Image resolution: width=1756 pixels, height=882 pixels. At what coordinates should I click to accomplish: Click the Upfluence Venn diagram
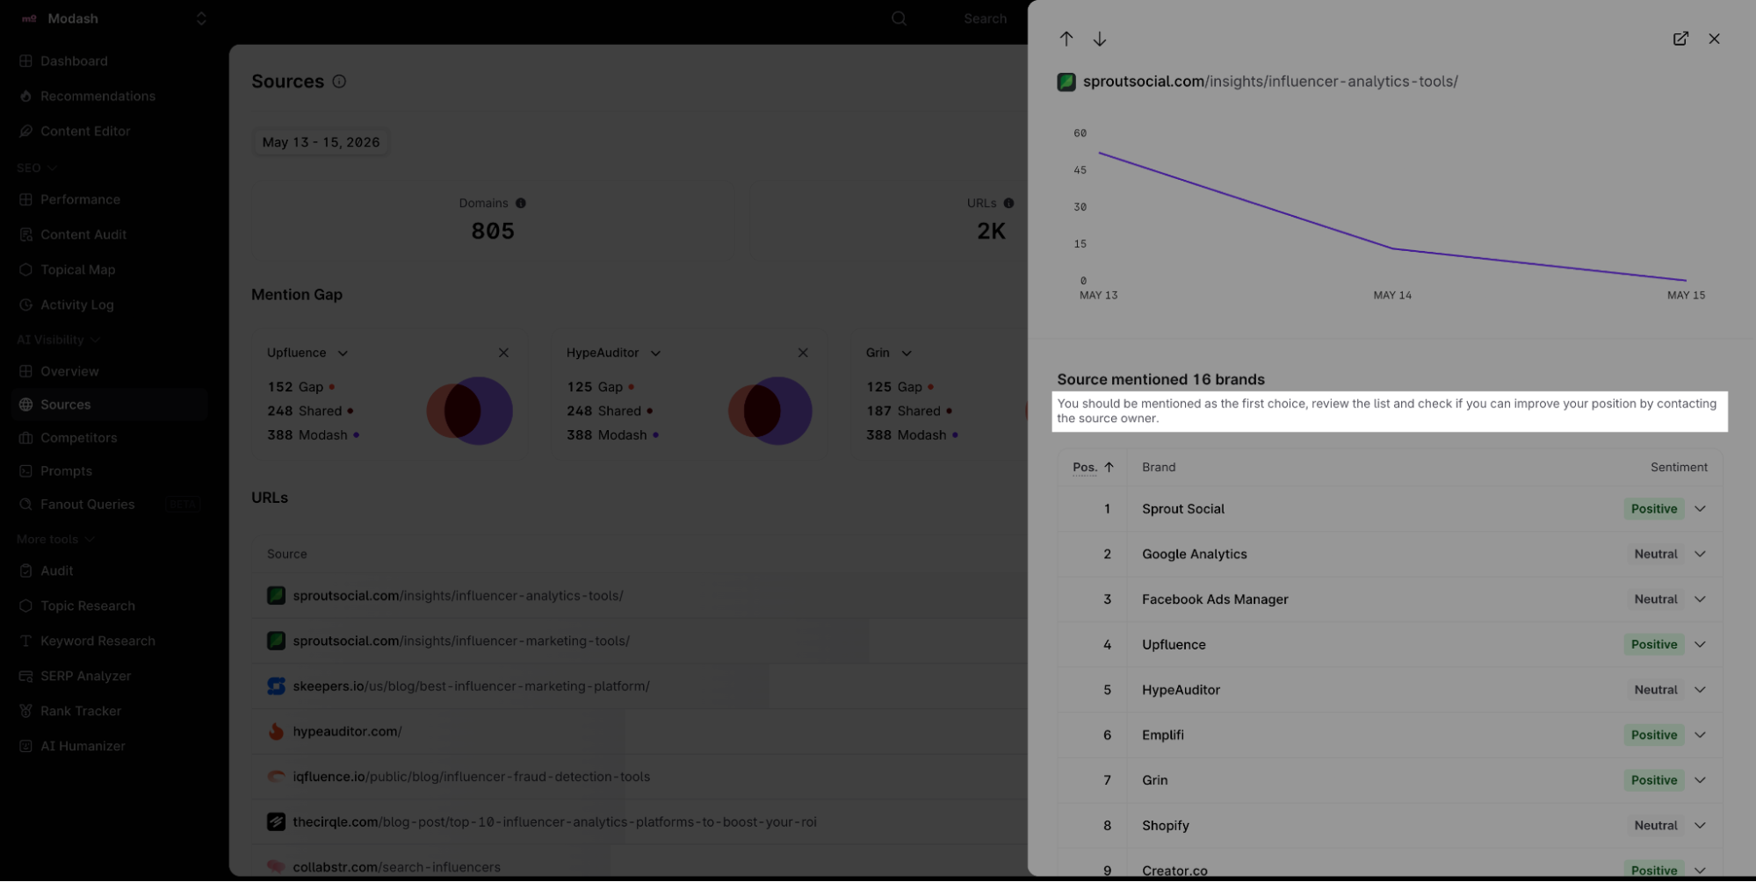click(x=469, y=411)
